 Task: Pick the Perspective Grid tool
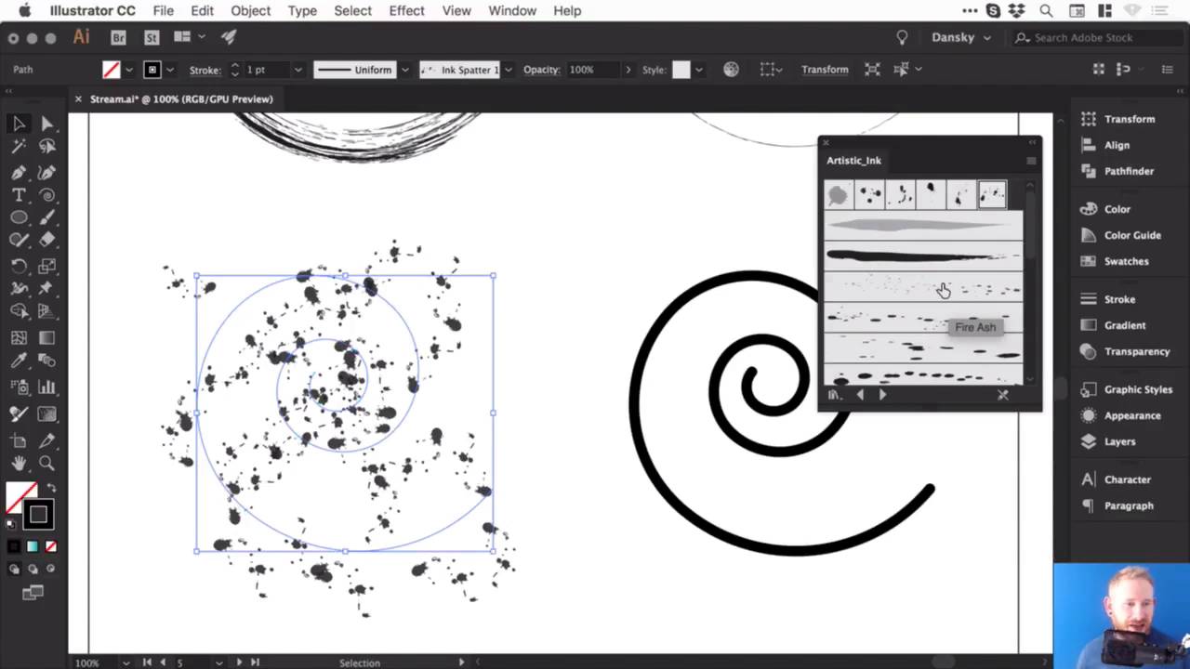(x=46, y=311)
